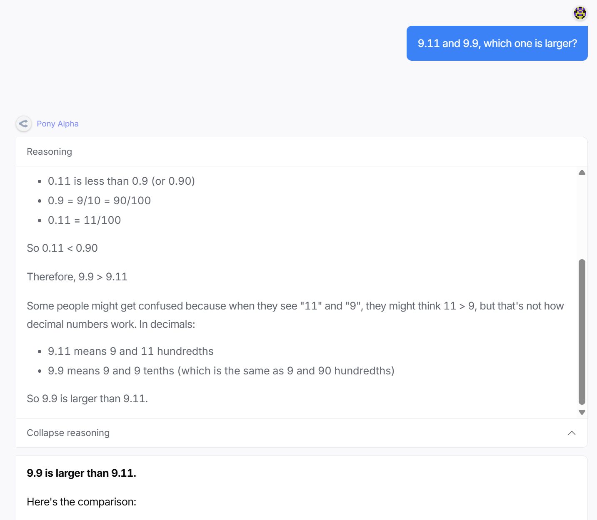Click the bullet starting "9.9 means 9 and 9 tenths"
597x520 pixels.
click(x=221, y=371)
